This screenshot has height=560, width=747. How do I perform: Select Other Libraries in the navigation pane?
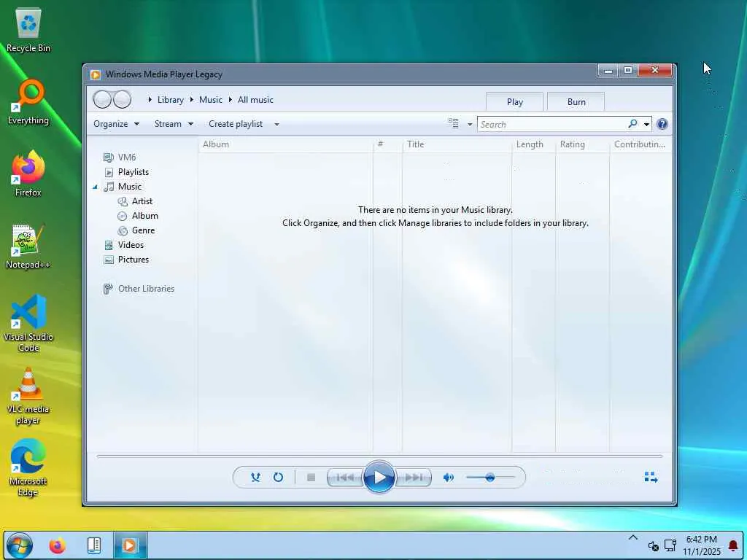146,289
